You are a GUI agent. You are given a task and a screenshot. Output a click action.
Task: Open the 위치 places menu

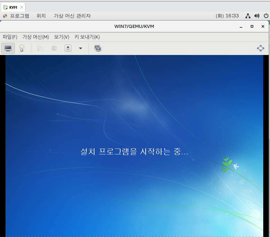click(x=41, y=16)
